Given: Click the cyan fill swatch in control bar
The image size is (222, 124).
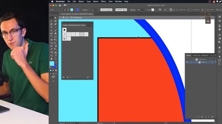Looking at the screenshot, I should (72, 10).
